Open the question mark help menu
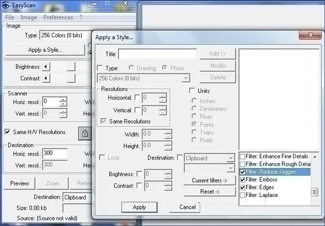The height and width of the screenshot is (226, 325). tap(81, 17)
